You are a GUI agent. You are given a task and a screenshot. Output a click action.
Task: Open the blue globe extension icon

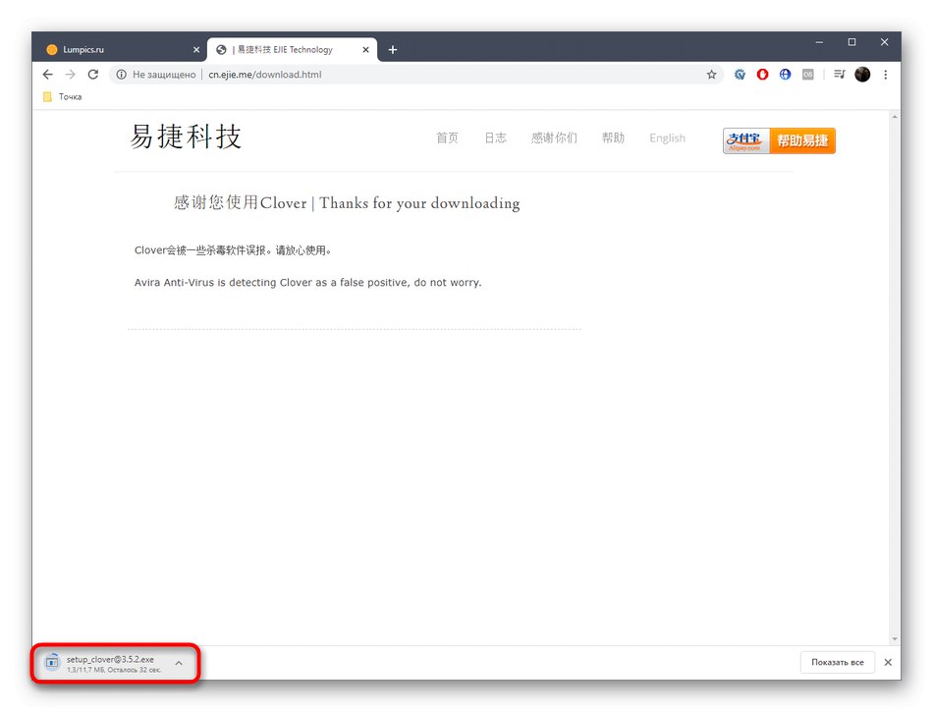[x=785, y=75]
